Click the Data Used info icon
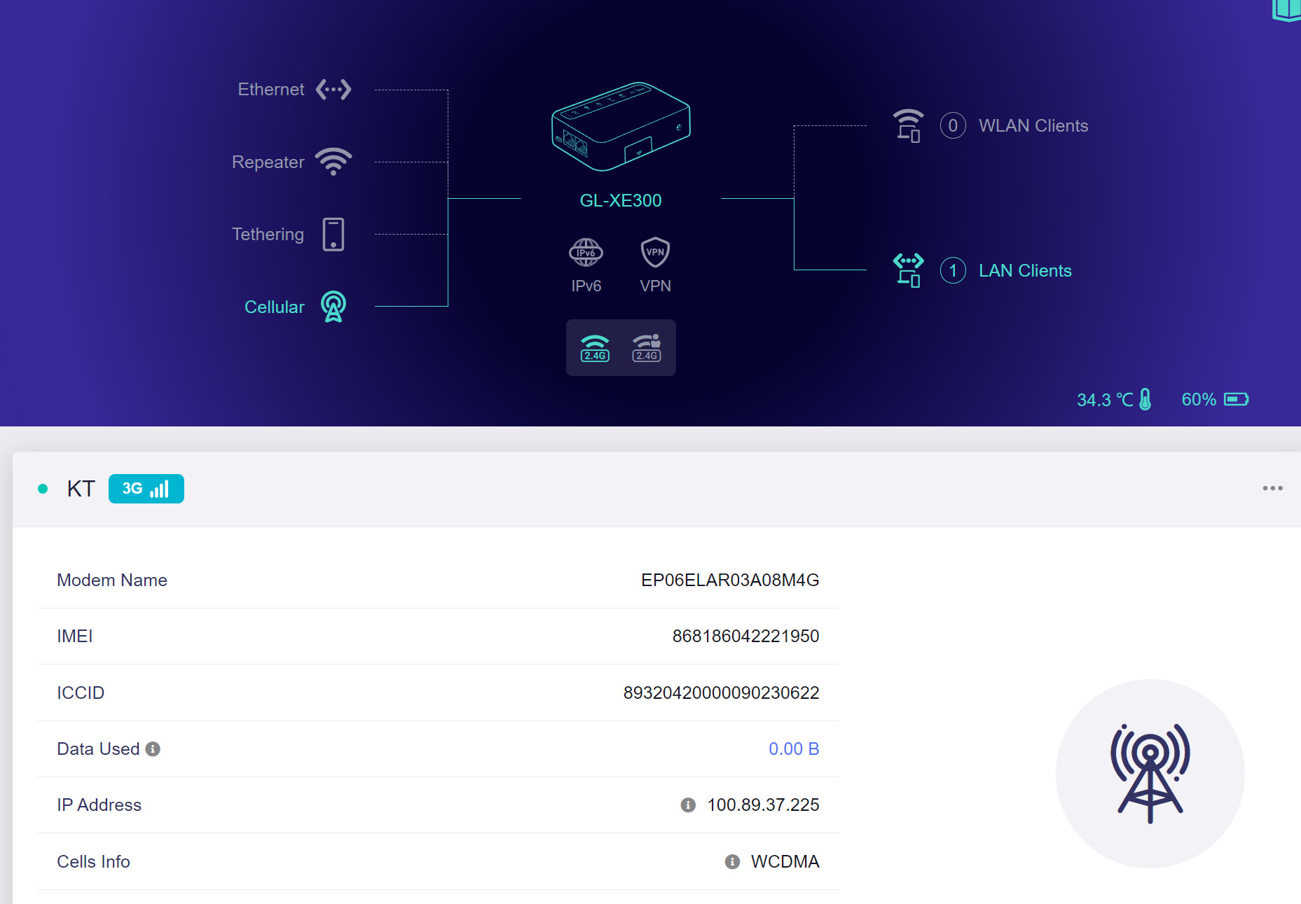This screenshot has width=1301, height=904. pos(153,749)
